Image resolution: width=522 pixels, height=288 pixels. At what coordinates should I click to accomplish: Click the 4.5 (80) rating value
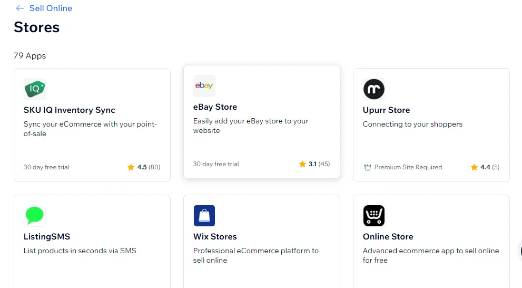(149, 167)
